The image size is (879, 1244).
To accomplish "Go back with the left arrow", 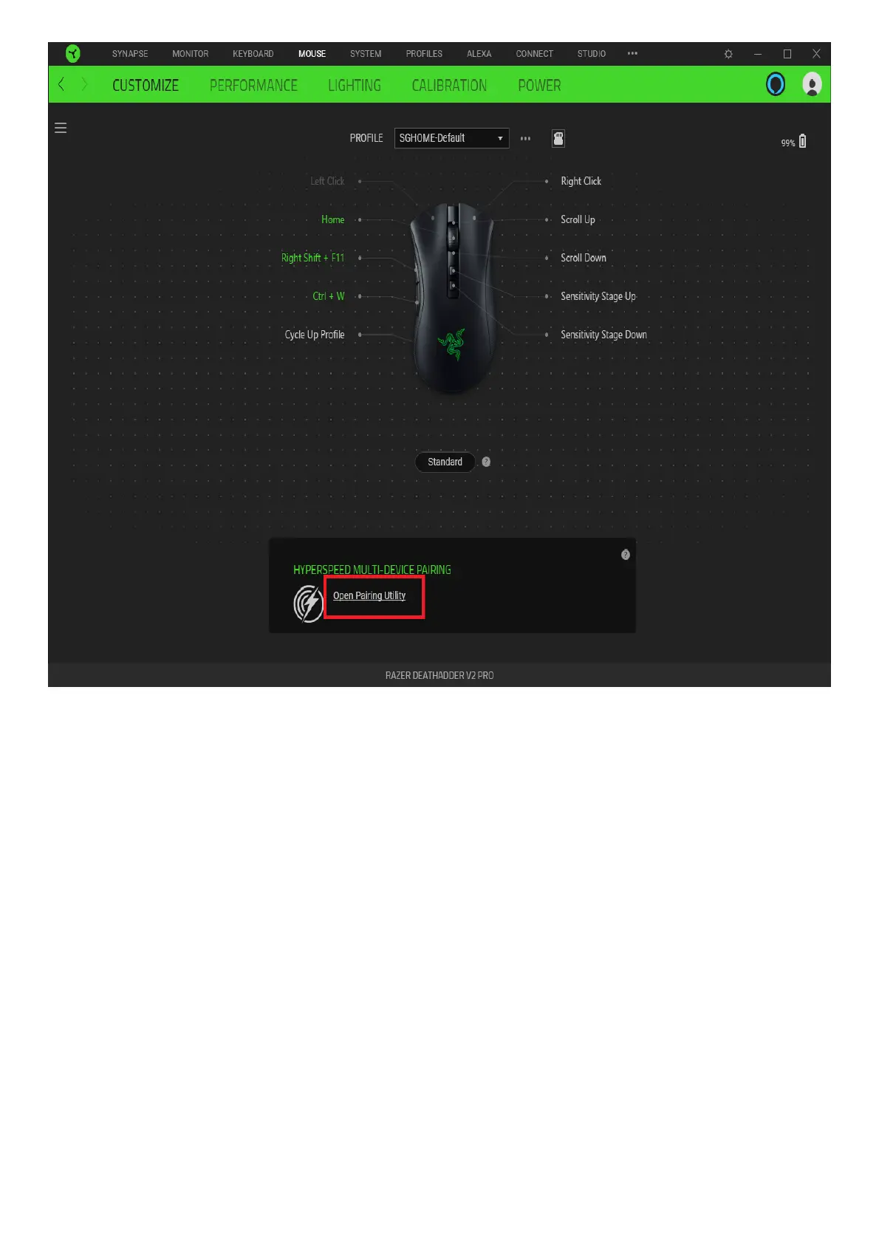I will 61,84.
